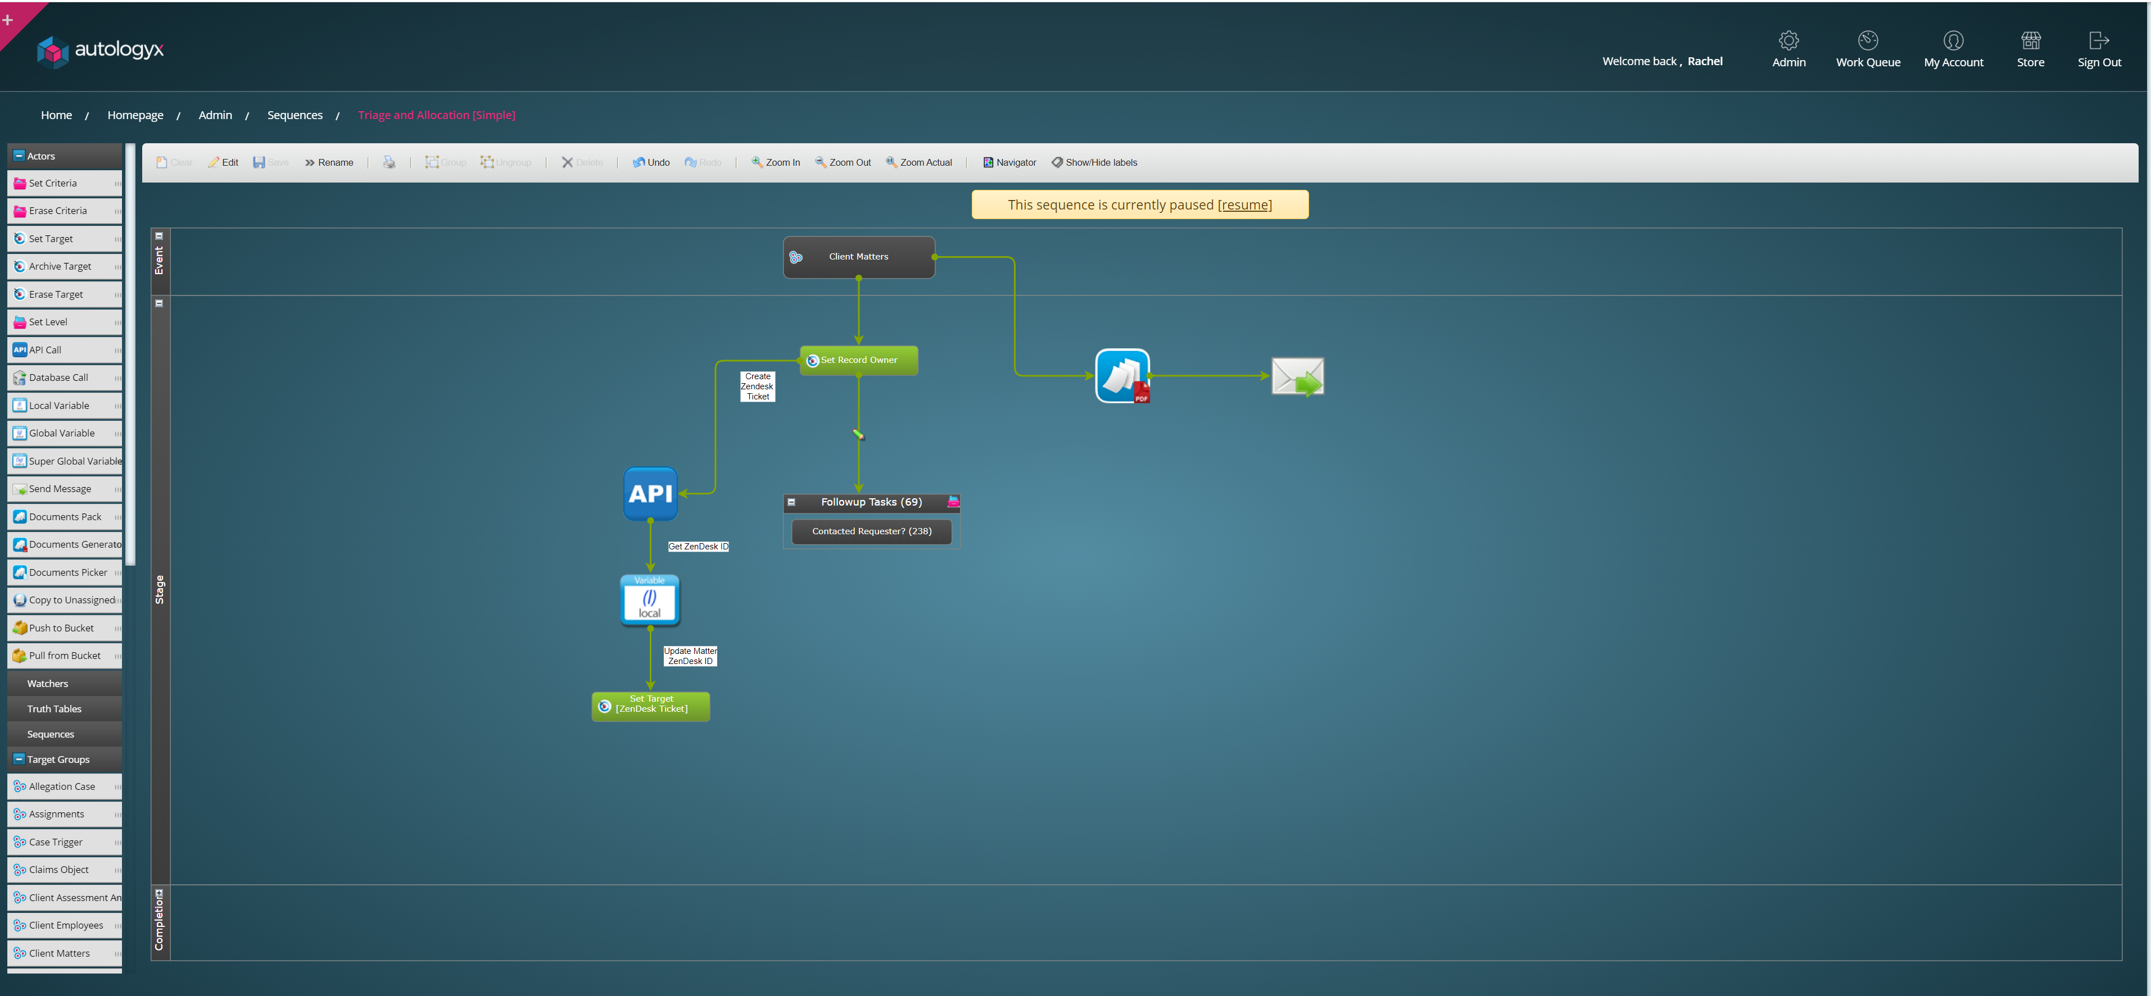
Task: Select Documents Picker actor
Action: tap(64, 573)
